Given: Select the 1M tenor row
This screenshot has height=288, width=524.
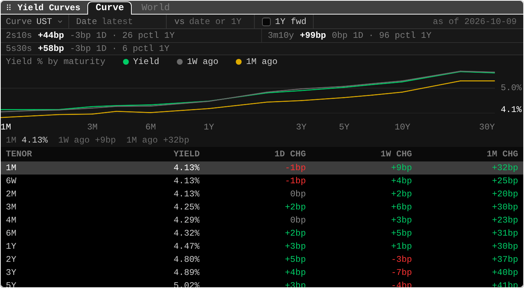Looking at the screenshot, I should click(262, 168).
